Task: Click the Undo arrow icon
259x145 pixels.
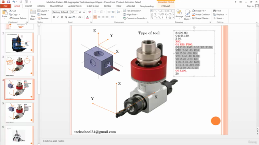Action: point(14,2)
